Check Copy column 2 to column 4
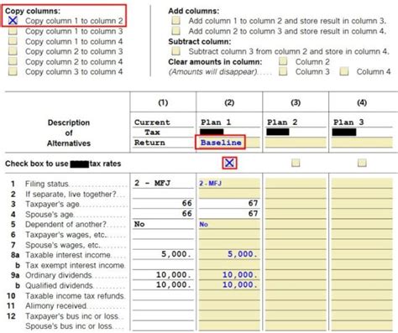This screenshot has width=398, height=333. click(x=13, y=61)
